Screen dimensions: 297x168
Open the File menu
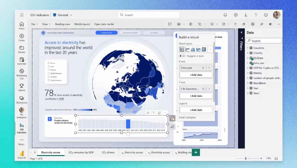tap(34, 24)
